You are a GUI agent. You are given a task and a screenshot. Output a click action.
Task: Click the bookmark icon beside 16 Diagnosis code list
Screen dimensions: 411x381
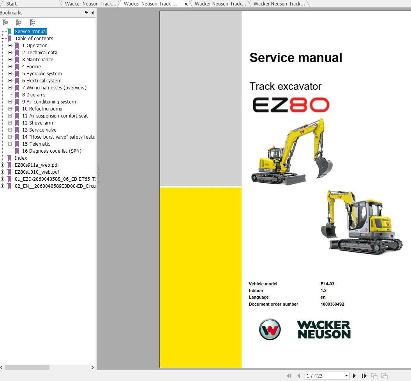(x=17, y=151)
